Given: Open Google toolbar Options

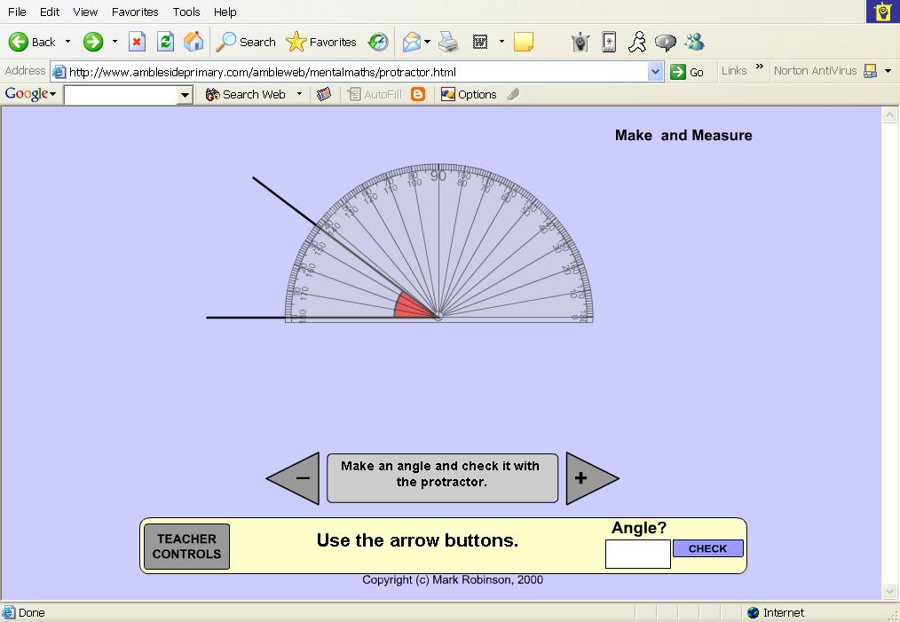Looking at the screenshot, I should (x=469, y=94).
